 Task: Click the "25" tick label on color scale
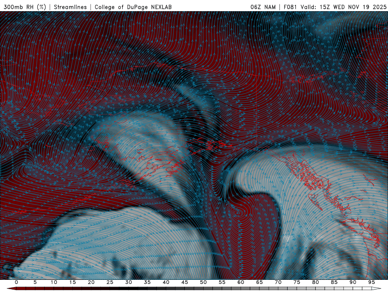pyautogui.click(x=110, y=282)
